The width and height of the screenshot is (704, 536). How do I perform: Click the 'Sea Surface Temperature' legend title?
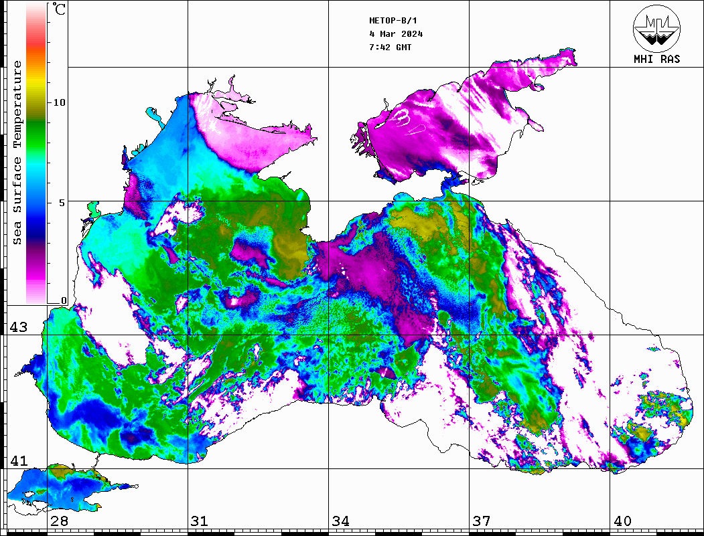pyautogui.click(x=17, y=153)
